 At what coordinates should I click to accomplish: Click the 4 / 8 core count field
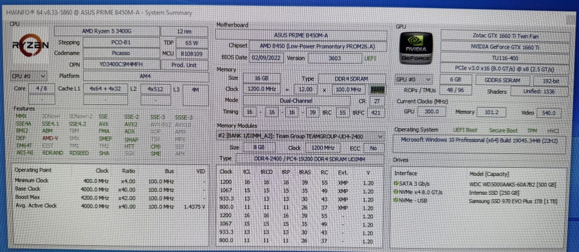pos(42,88)
